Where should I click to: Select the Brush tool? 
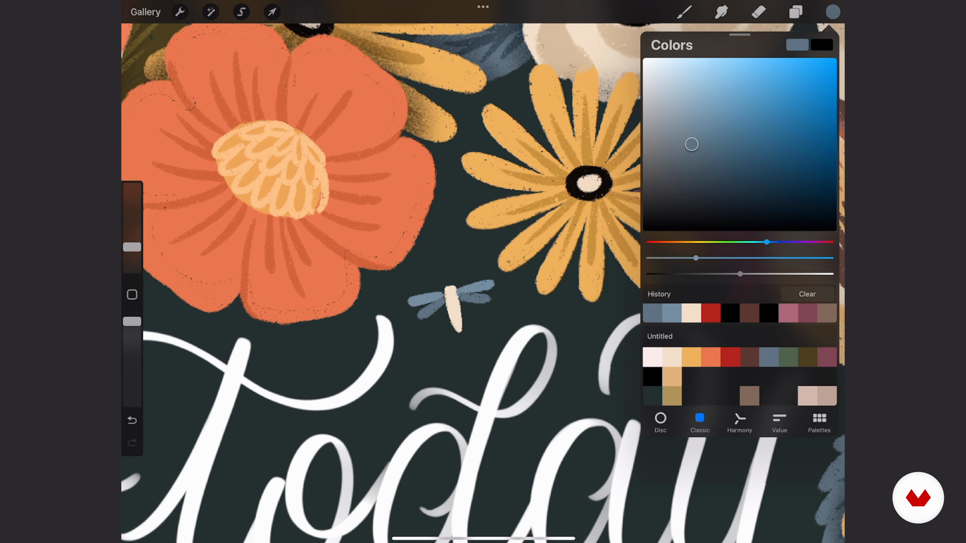pos(684,12)
